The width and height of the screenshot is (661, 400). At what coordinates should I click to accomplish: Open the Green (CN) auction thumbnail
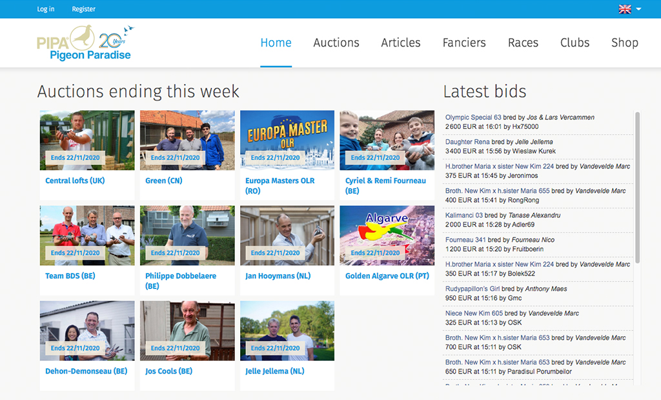click(x=187, y=141)
